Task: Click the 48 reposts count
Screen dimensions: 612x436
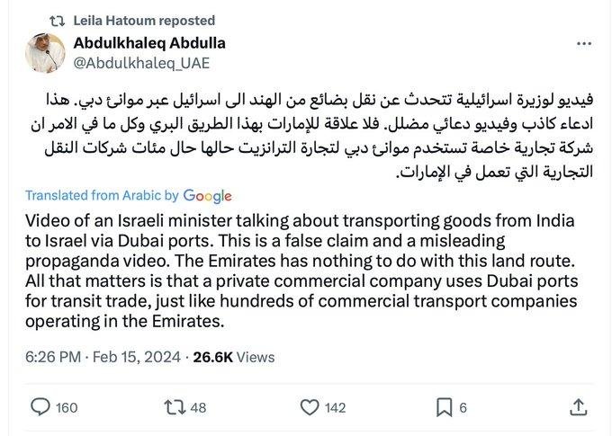Action: tap(198, 408)
